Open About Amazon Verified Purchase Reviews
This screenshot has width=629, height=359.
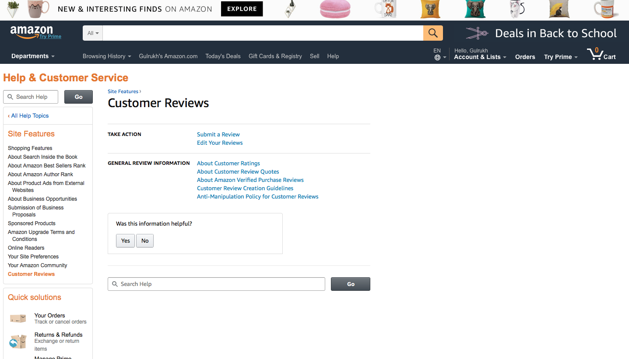[250, 180]
